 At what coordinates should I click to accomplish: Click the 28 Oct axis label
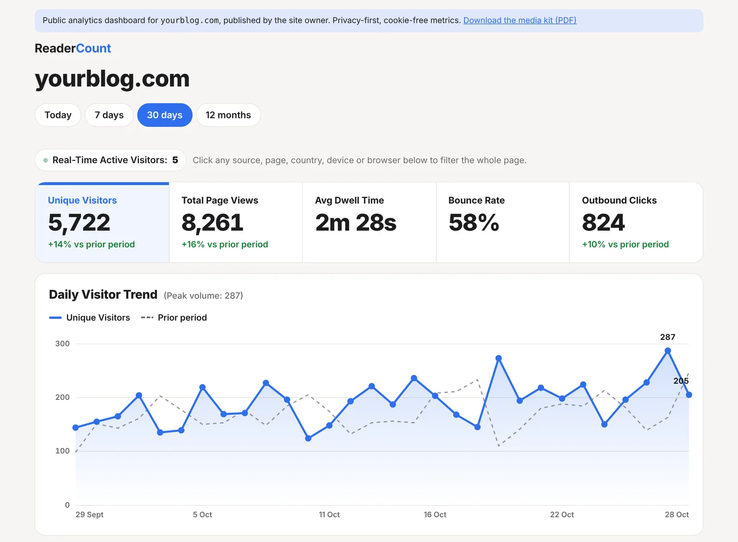pyautogui.click(x=677, y=515)
